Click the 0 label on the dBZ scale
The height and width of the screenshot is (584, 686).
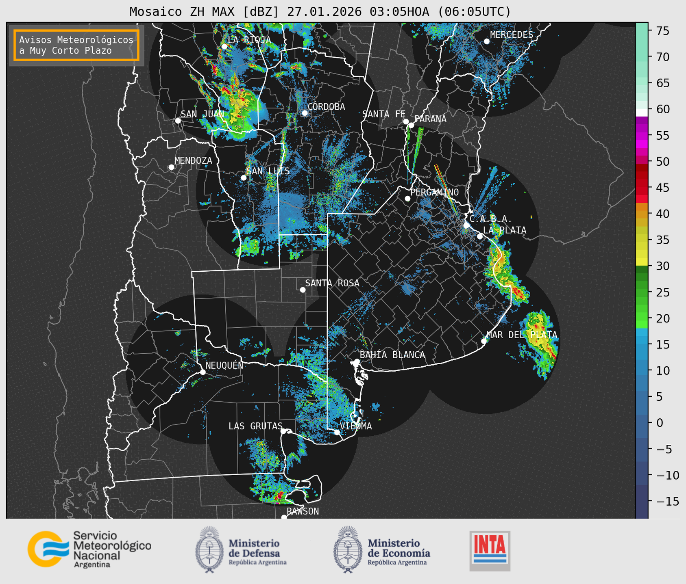point(660,423)
